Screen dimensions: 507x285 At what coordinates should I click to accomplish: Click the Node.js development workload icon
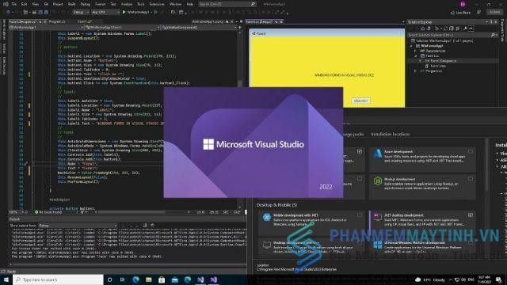[377, 181]
